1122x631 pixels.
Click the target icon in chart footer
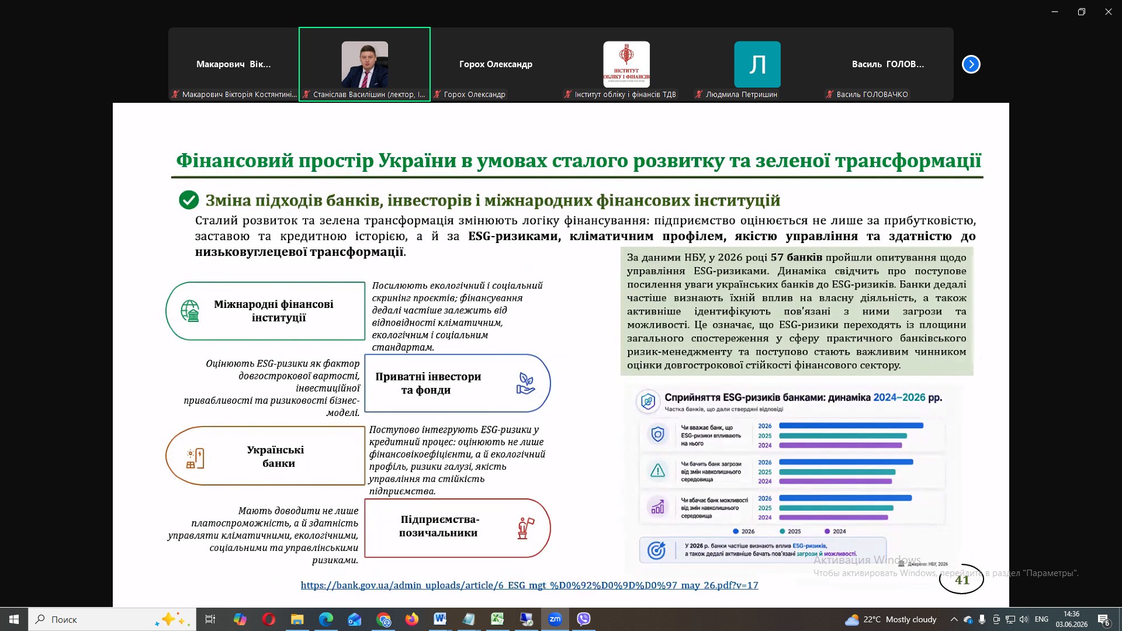(x=656, y=550)
